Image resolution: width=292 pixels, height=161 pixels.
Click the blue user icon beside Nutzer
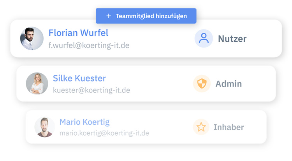204,38
